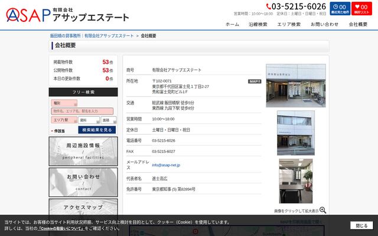Click the 〒102-0071 postal code text

pyautogui.click(x=162, y=81)
